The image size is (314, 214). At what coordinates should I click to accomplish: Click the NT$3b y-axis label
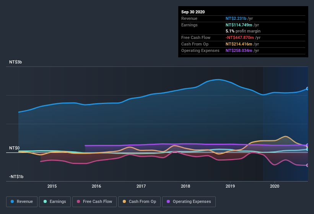[15, 62]
